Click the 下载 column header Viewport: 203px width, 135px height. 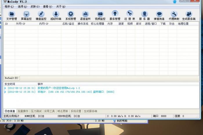tap(164, 24)
